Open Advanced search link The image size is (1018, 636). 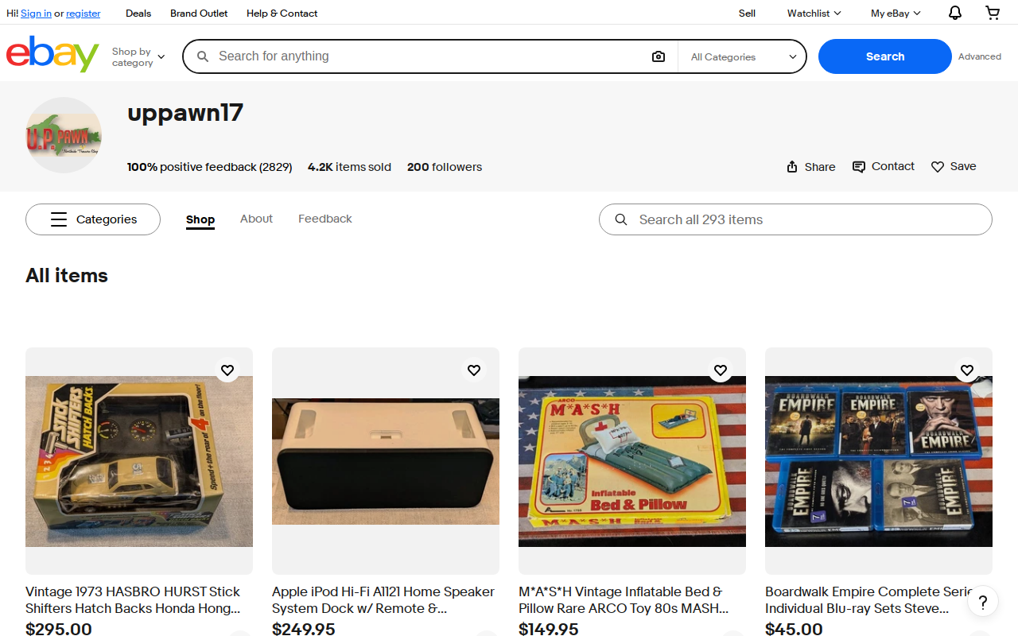tap(980, 56)
